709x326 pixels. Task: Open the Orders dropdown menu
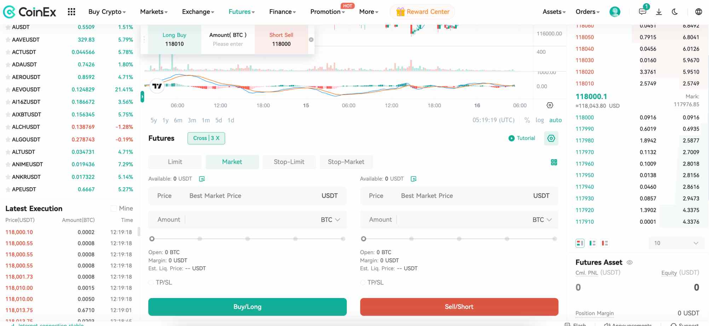[587, 11]
